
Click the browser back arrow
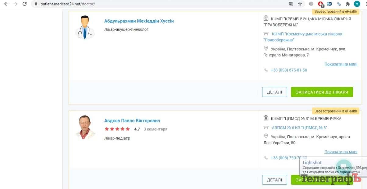click(6, 4)
